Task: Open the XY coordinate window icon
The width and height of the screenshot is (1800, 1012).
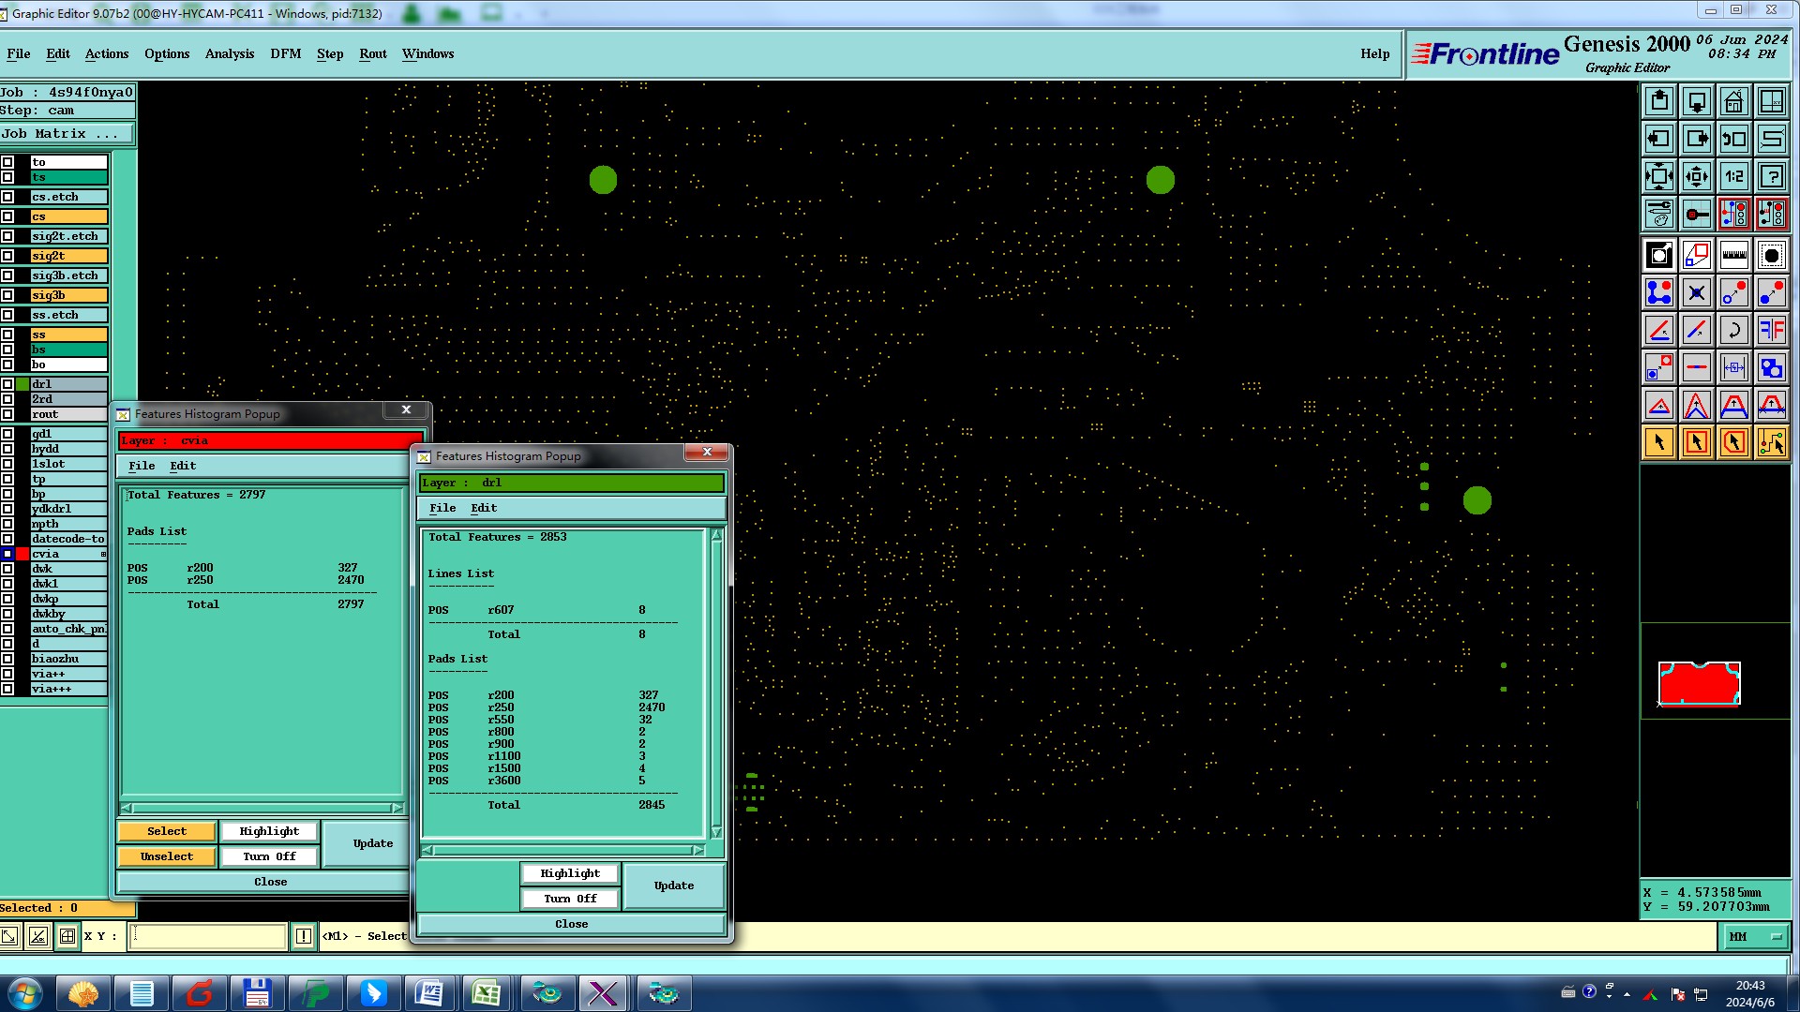Action: tap(1772, 101)
